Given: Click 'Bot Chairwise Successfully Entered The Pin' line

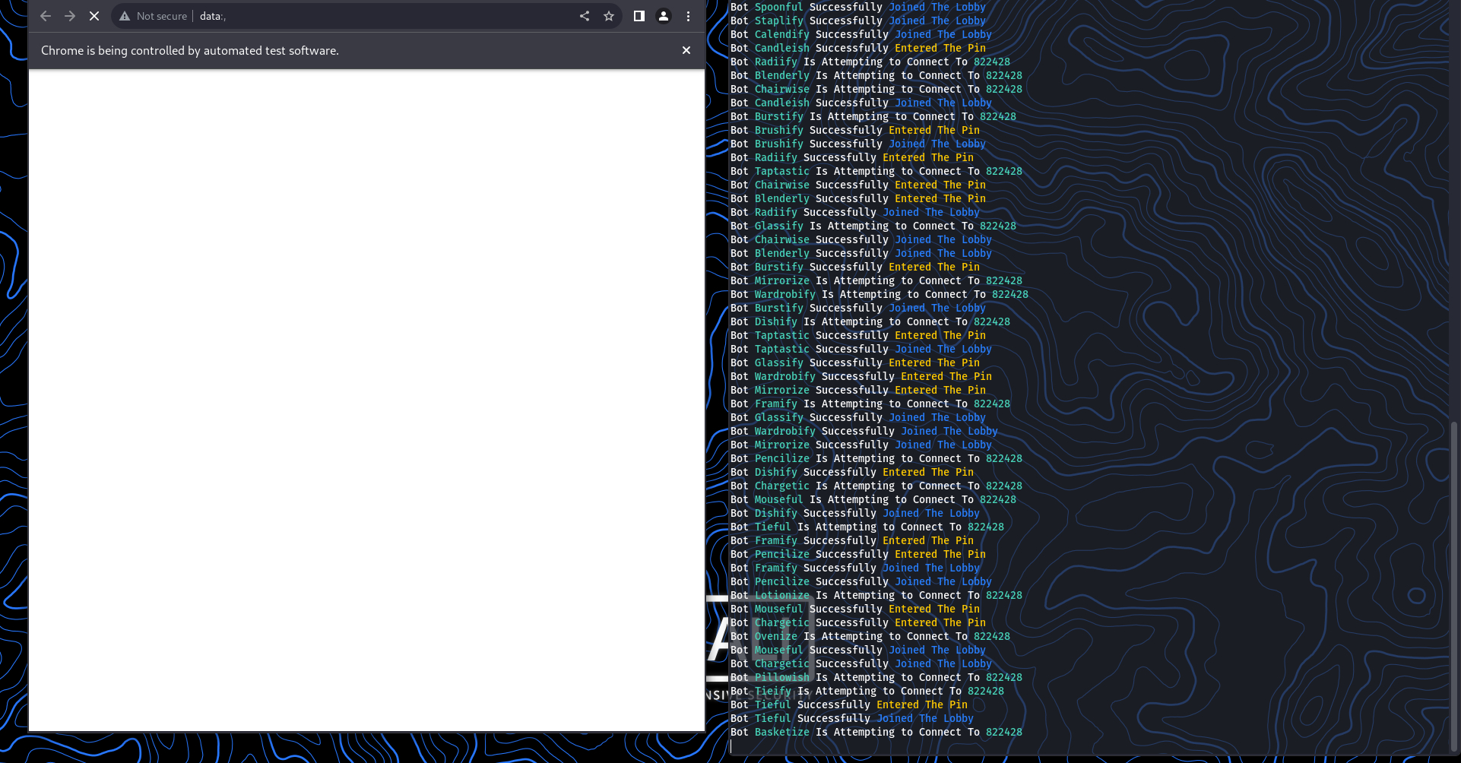Looking at the screenshot, I should [858, 185].
